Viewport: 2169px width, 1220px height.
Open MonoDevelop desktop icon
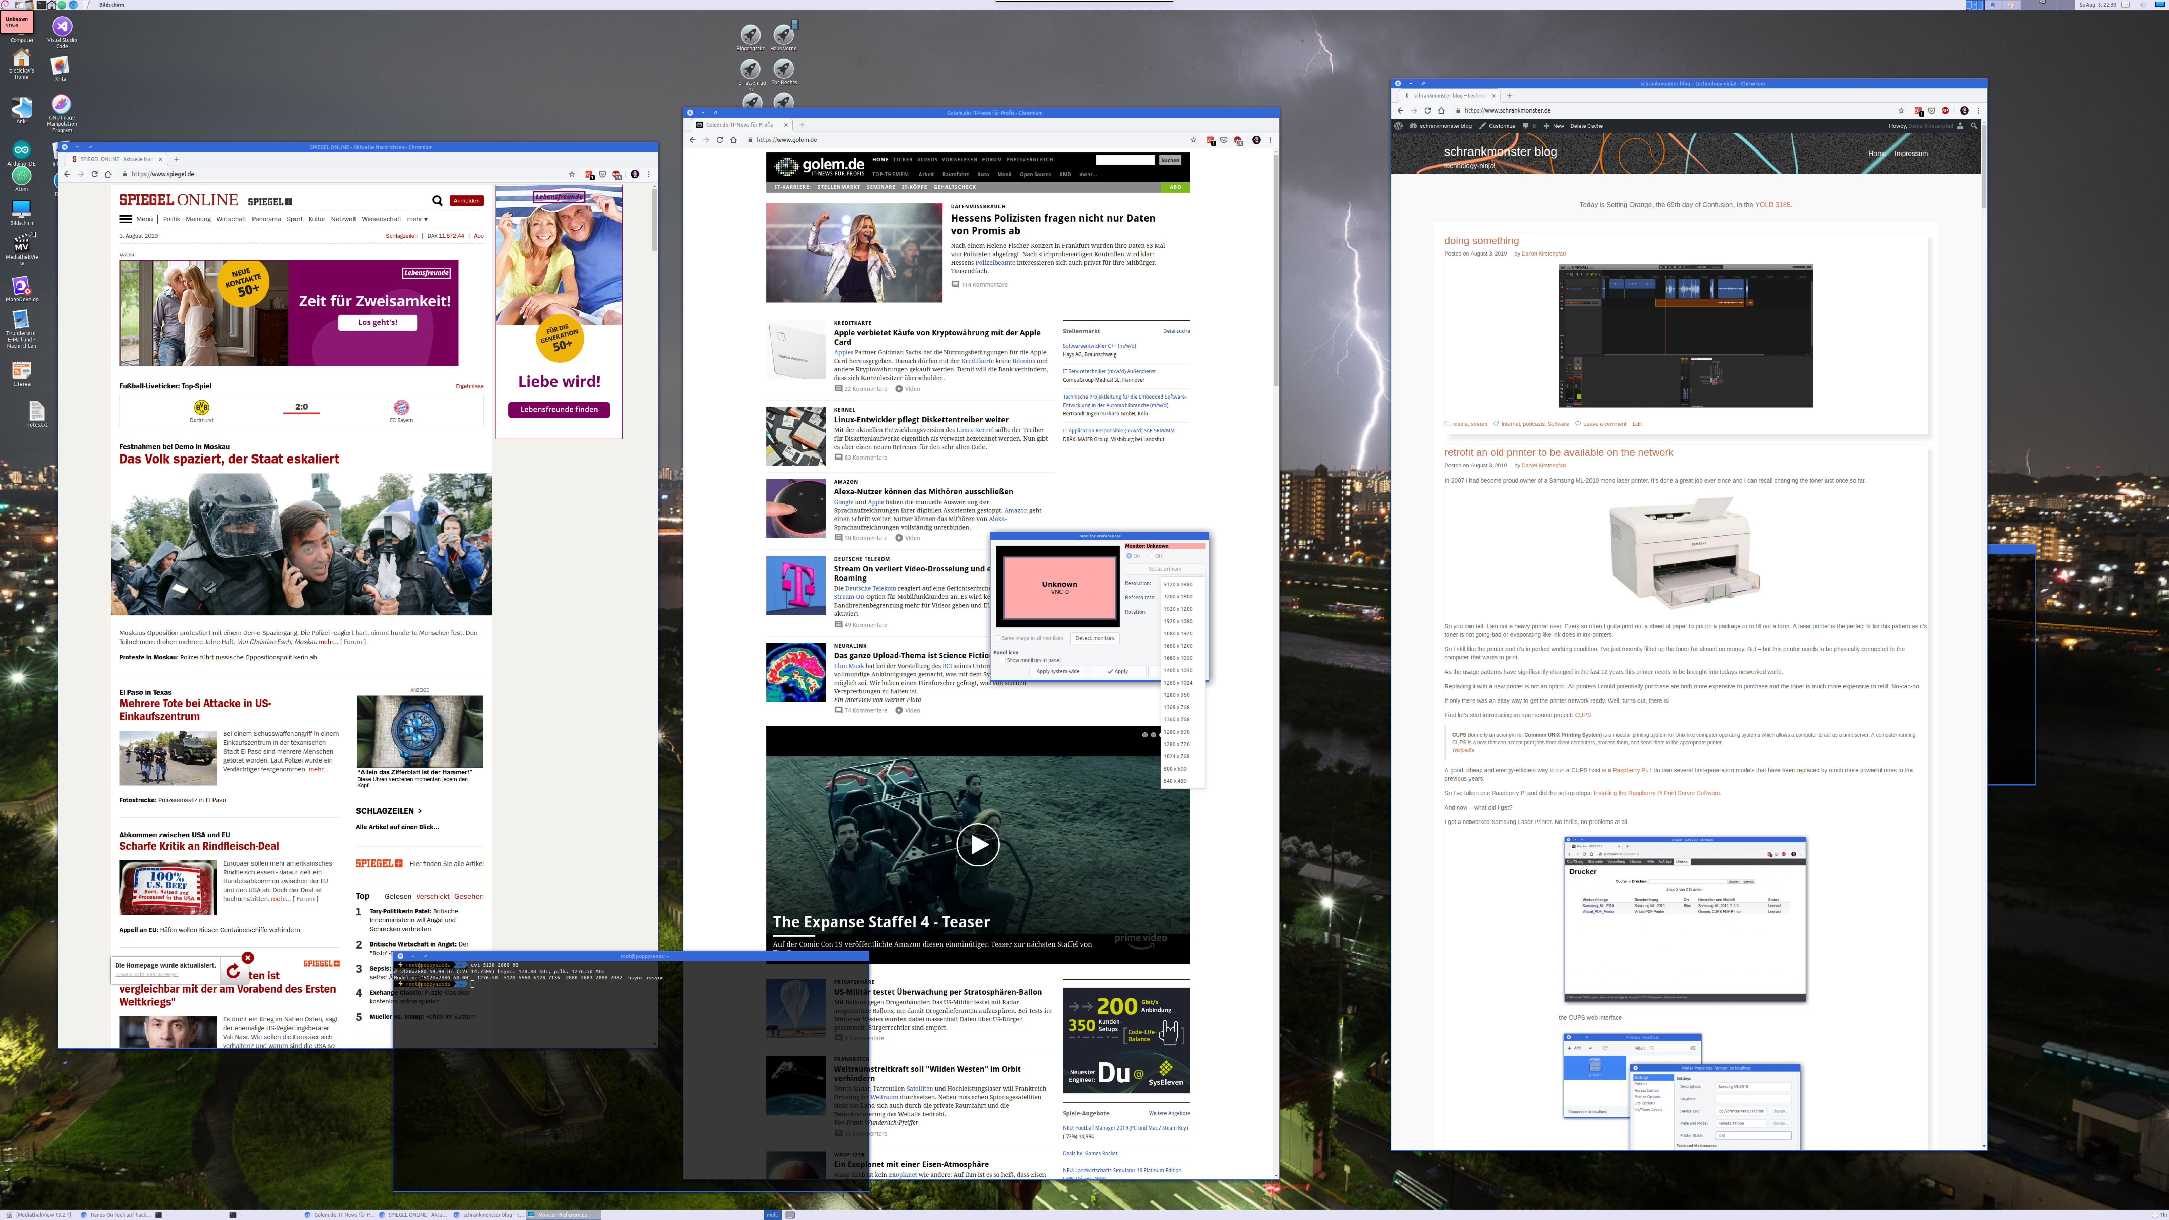click(22, 289)
